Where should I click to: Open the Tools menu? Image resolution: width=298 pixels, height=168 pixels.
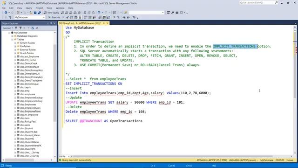(x=49, y=8)
